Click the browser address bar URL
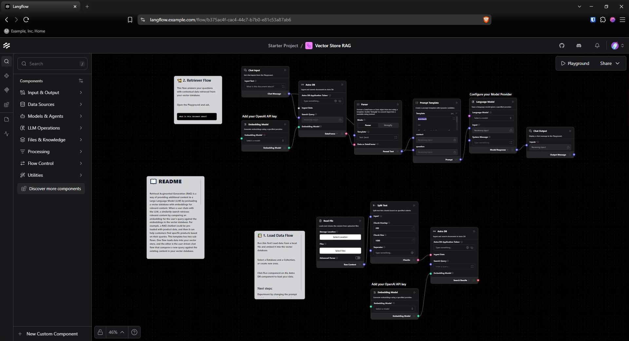This screenshot has width=629, height=341. pyautogui.click(x=220, y=20)
